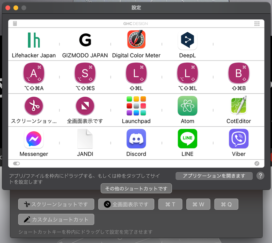The image size is (272, 243).
Task: Click the アプリケーションを開きます button
Action: (x=214, y=176)
